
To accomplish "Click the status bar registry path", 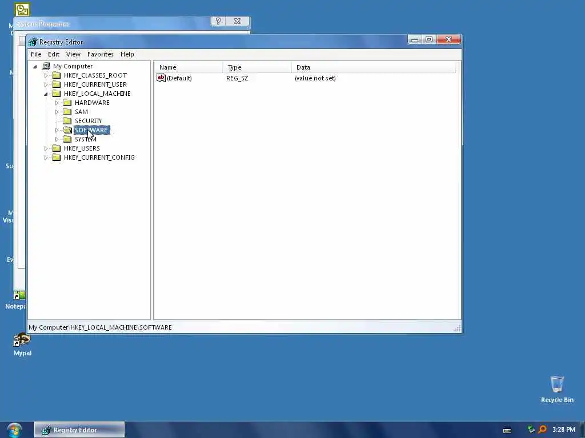I will coord(101,327).
